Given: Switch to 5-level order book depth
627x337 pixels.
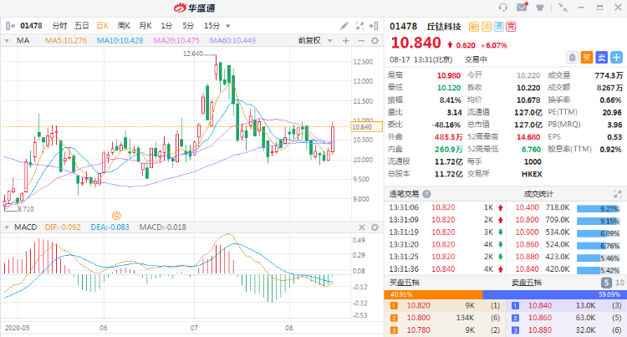Looking at the screenshot, I should tap(606, 283).
